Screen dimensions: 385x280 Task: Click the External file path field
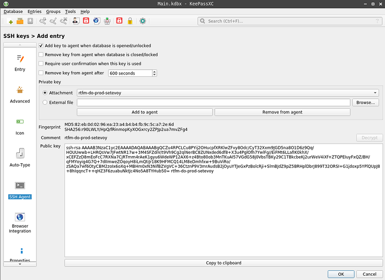[x=213, y=102]
